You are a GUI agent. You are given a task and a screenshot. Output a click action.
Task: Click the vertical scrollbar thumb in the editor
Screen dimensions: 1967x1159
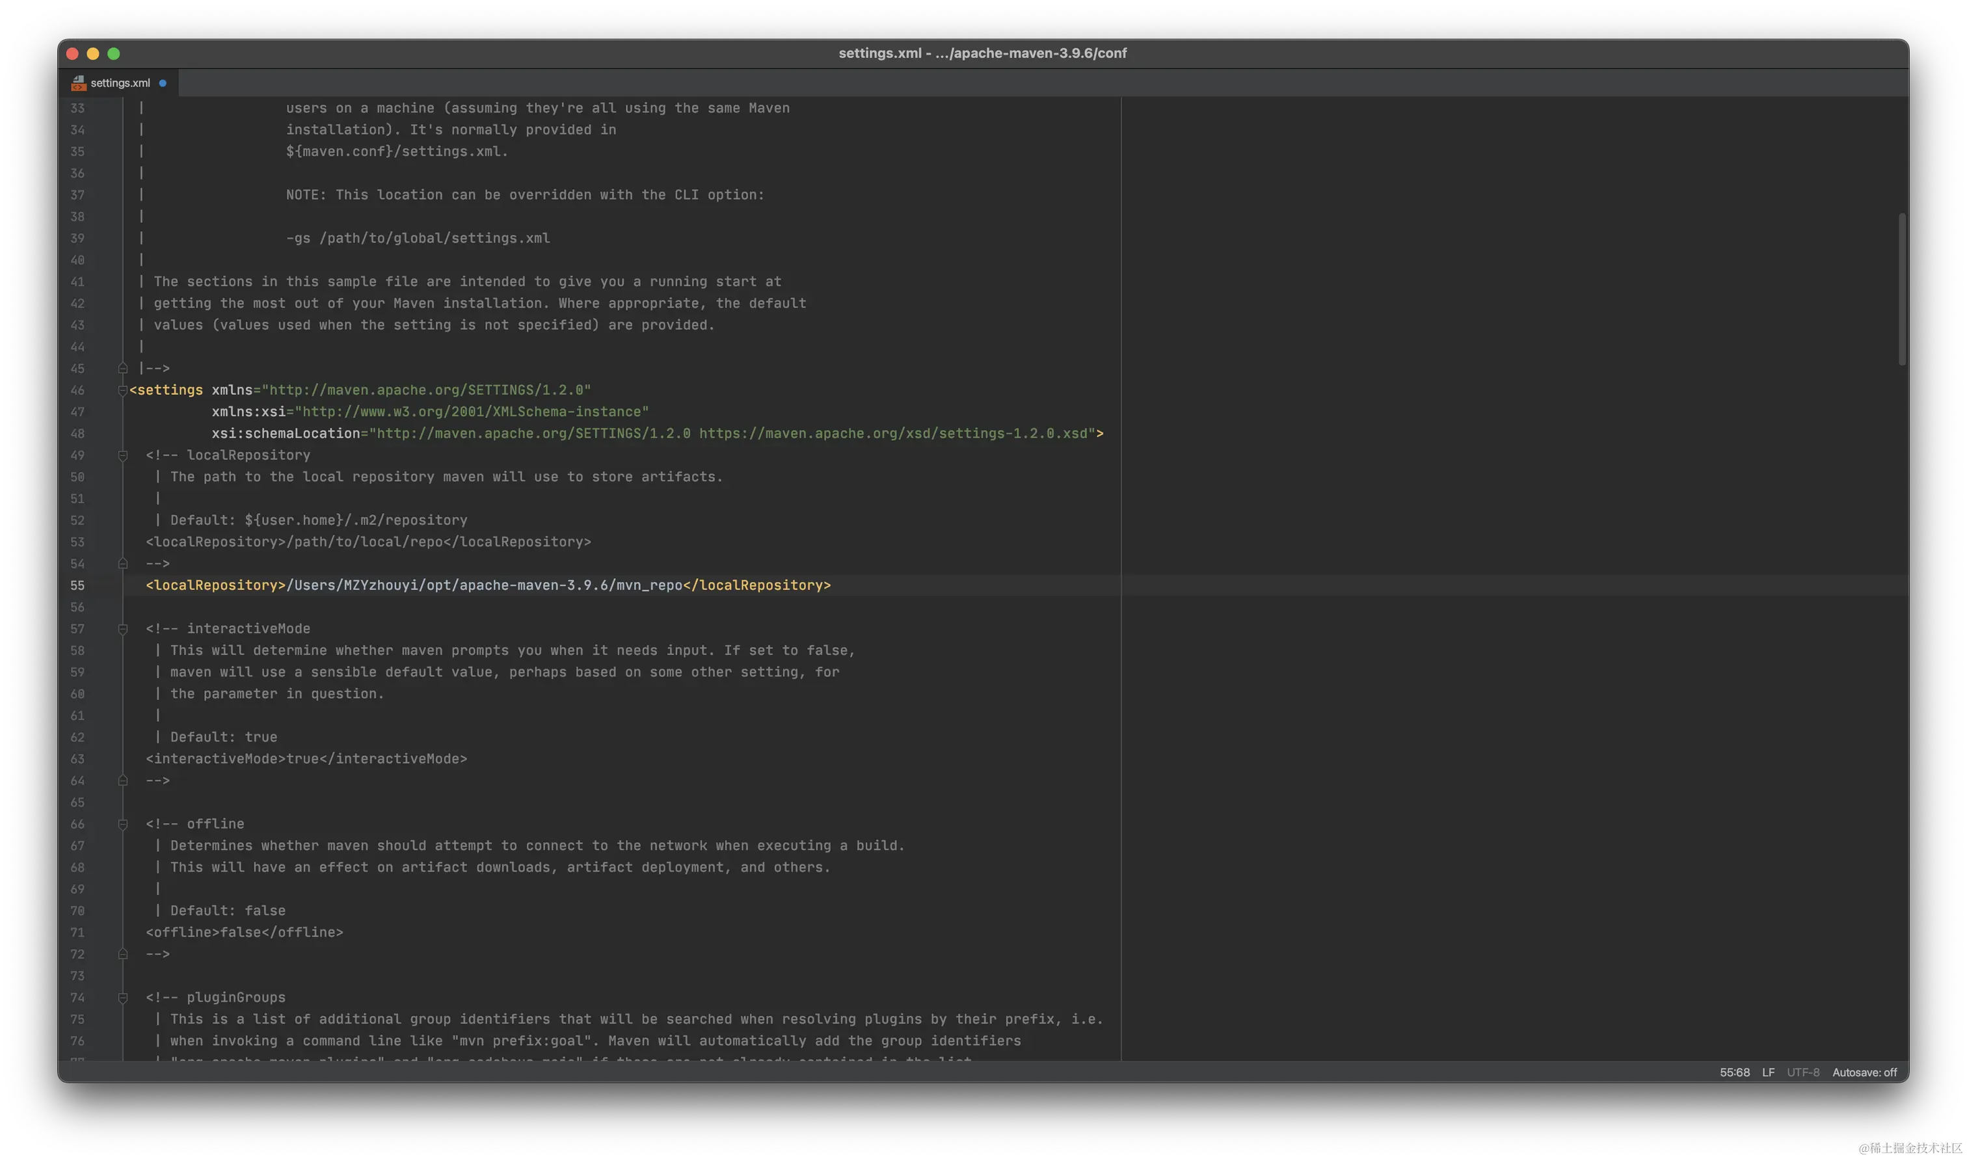click(1901, 289)
